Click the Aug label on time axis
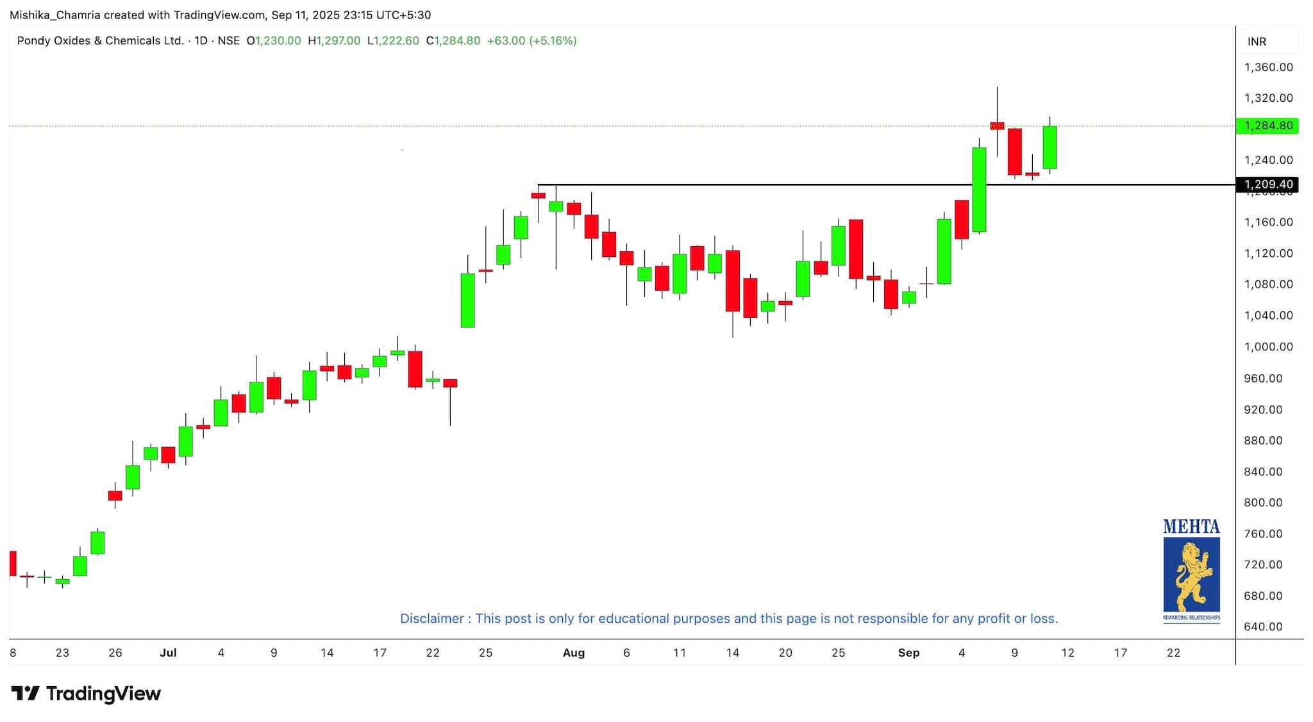The image size is (1313, 722). click(x=573, y=653)
